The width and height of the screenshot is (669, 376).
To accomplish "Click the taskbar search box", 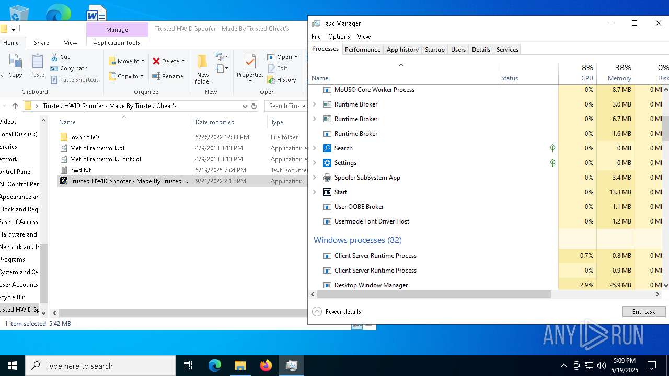I will [x=100, y=366].
